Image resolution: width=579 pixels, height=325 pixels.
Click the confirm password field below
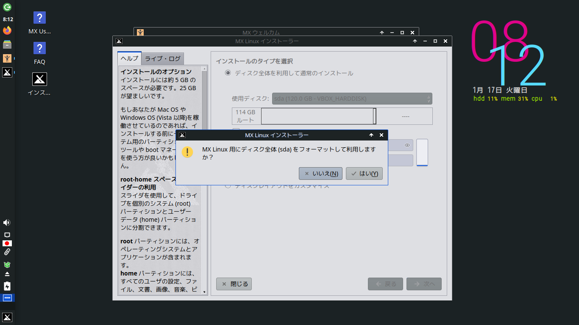pyautogui.click(x=400, y=160)
